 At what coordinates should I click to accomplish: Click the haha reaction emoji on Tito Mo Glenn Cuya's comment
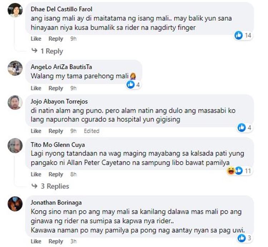pyautogui.click(x=230, y=171)
